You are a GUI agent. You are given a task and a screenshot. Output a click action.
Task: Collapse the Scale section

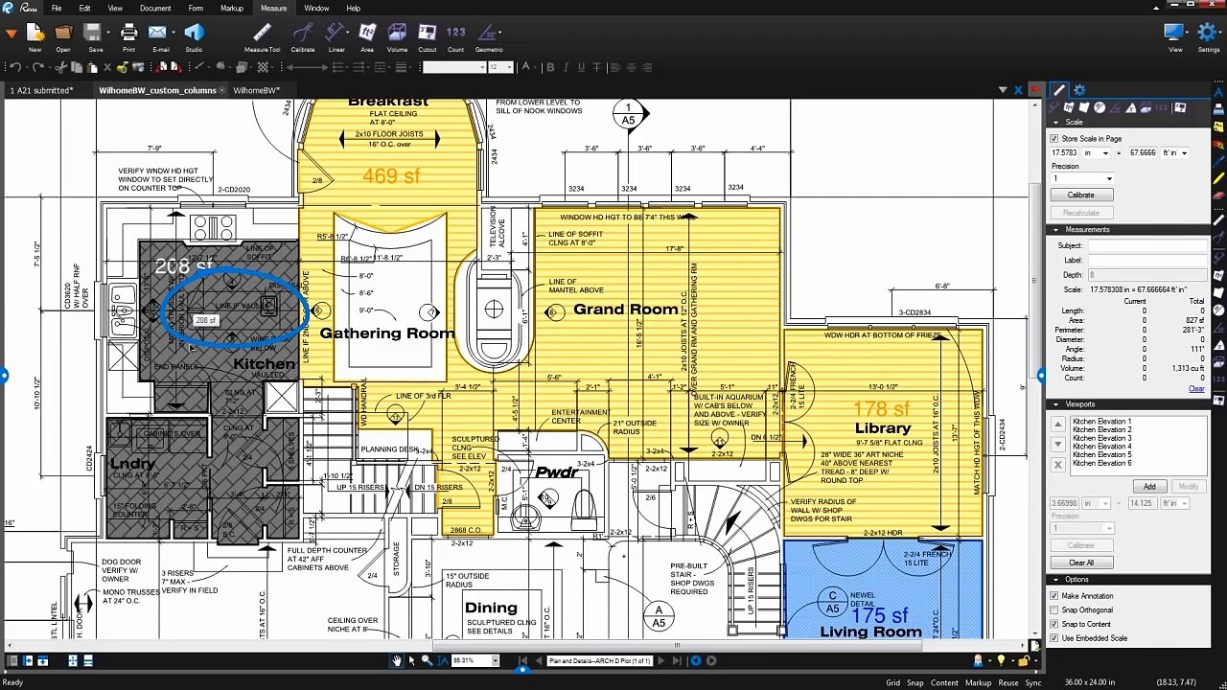click(x=1056, y=123)
